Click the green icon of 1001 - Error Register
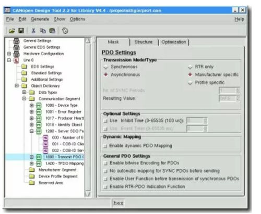 (x=39, y=112)
